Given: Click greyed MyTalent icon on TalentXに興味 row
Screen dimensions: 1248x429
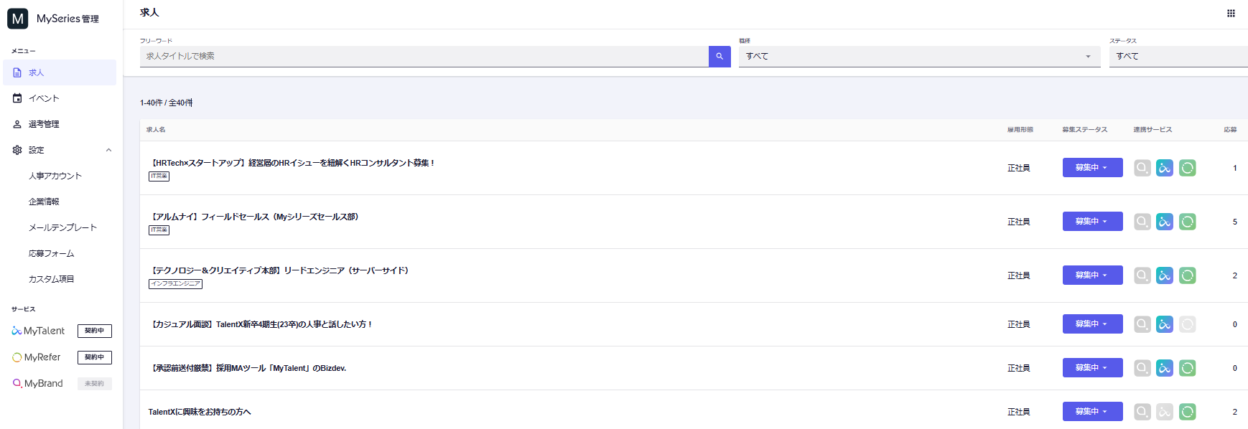Looking at the screenshot, I should 1165,412.
